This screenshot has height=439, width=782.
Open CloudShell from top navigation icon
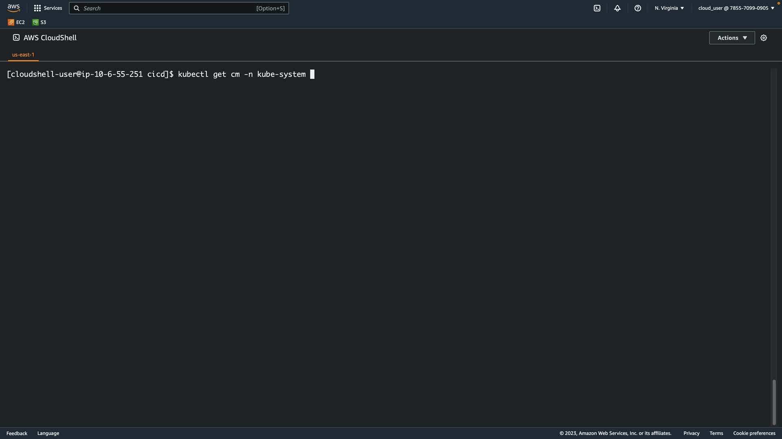597,8
